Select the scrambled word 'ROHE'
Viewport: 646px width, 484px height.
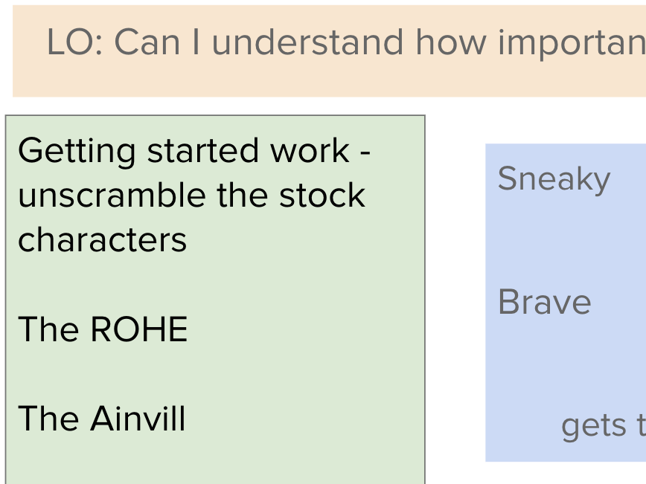click(x=139, y=329)
